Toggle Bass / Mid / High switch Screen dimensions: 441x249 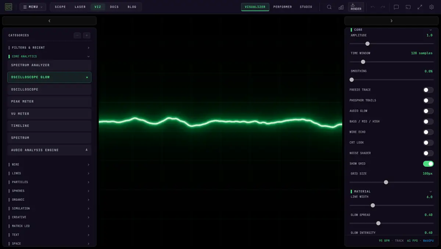coord(428,122)
